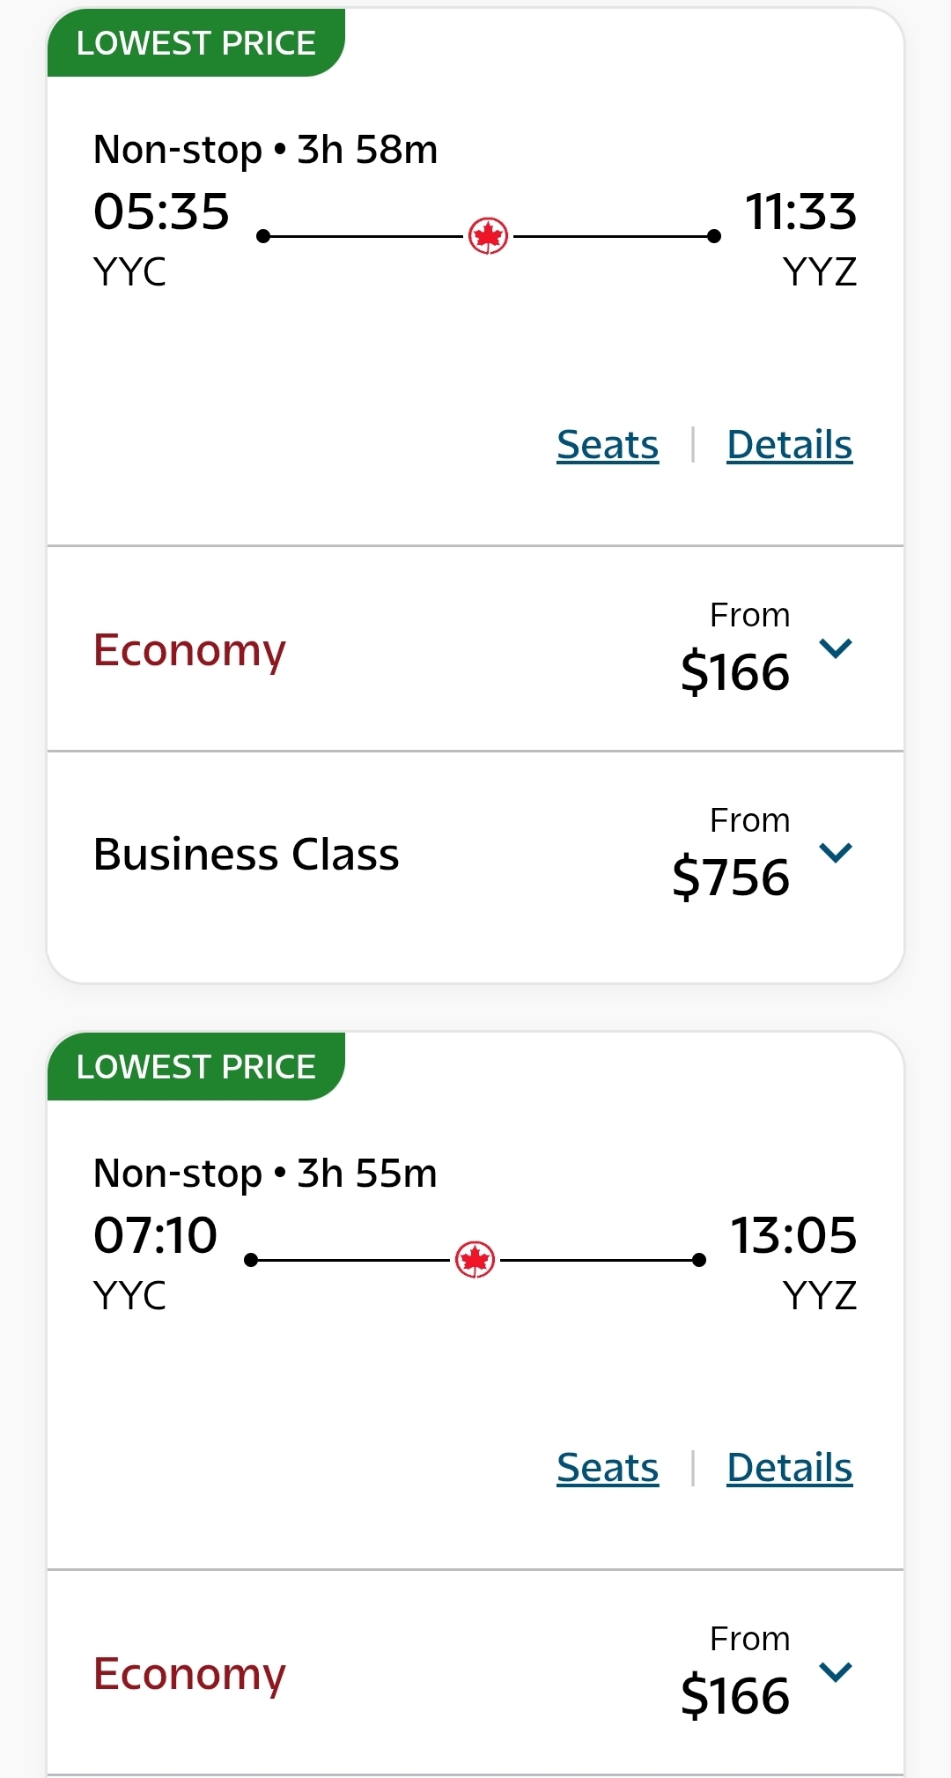
Task: Tap the $166 price on the 05:35 flight
Action: tap(735, 672)
